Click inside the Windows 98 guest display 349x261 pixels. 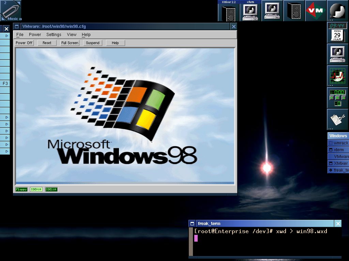pos(125,116)
